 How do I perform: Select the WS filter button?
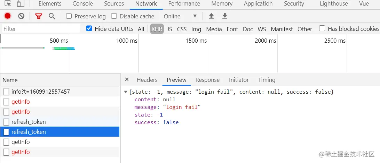coord(262,29)
